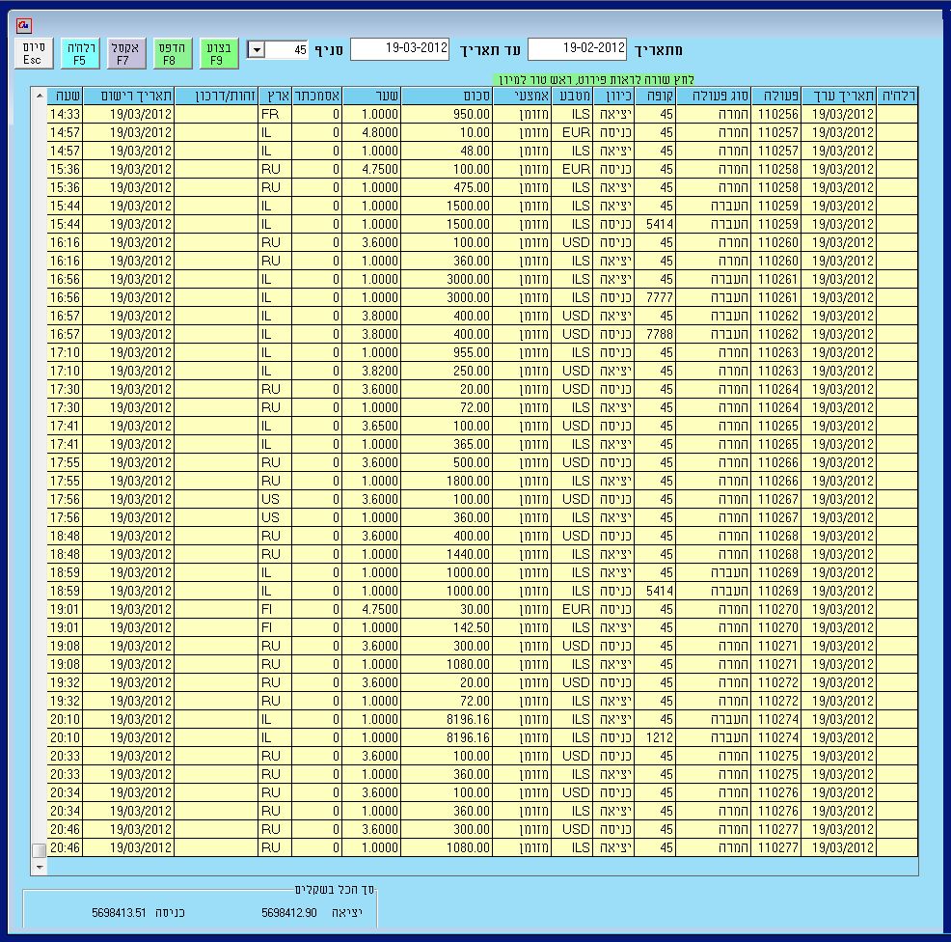This screenshot has width=951, height=942.
Task: Sort by the מטבע column header
Action: pyautogui.click(x=572, y=96)
